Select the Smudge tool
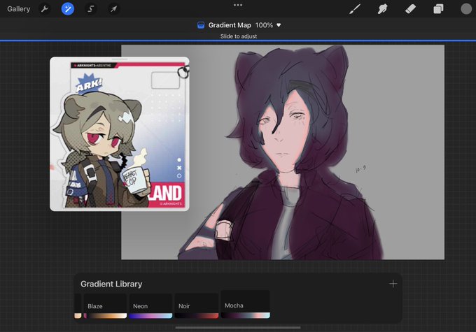The width and height of the screenshot is (476, 332). click(x=382, y=9)
